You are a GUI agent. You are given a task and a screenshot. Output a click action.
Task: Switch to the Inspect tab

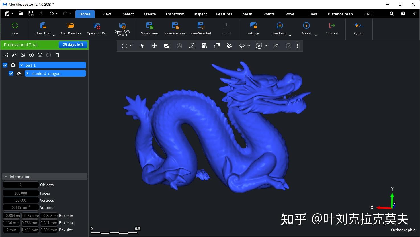pyautogui.click(x=200, y=14)
